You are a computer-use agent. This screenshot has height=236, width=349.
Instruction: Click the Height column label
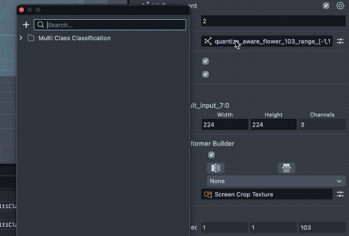[x=273, y=115]
